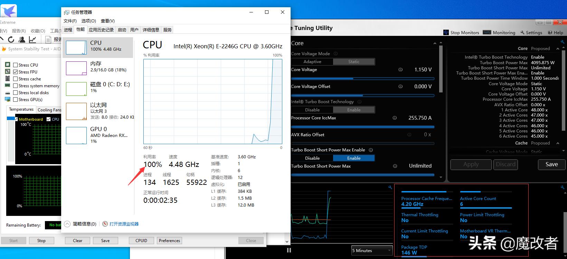Collapse the Core section in XTU
This screenshot has height=259, width=567.
pyautogui.click(x=435, y=43)
